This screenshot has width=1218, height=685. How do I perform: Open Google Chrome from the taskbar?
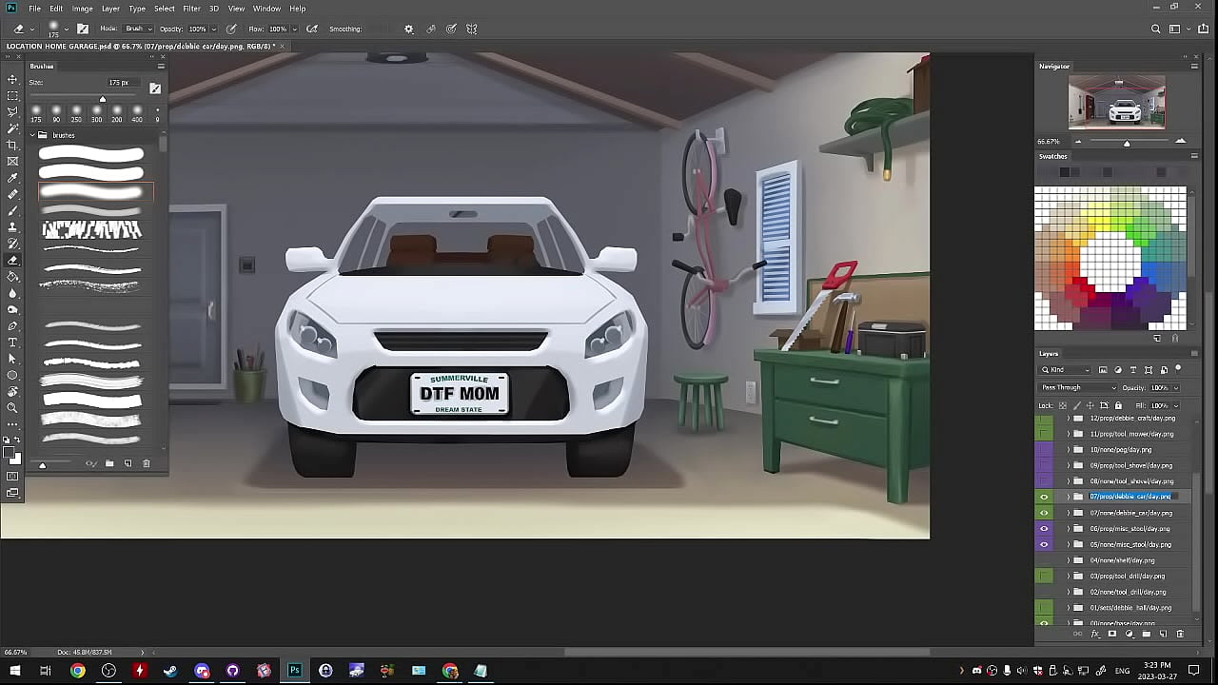pos(77,671)
